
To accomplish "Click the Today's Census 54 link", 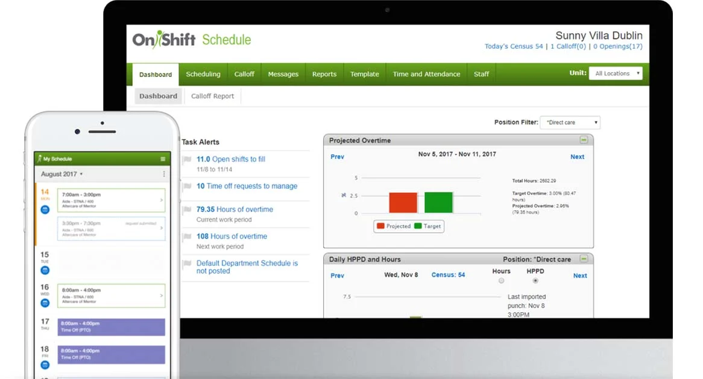I will 514,46.
